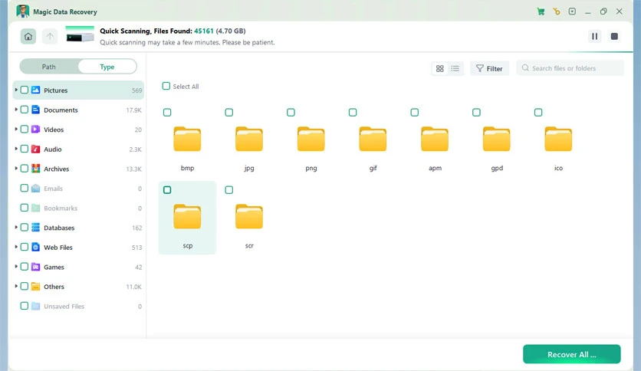Screen dimensions: 641x371
Task: Tick the Select All checkbox
Action: [x=166, y=86]
